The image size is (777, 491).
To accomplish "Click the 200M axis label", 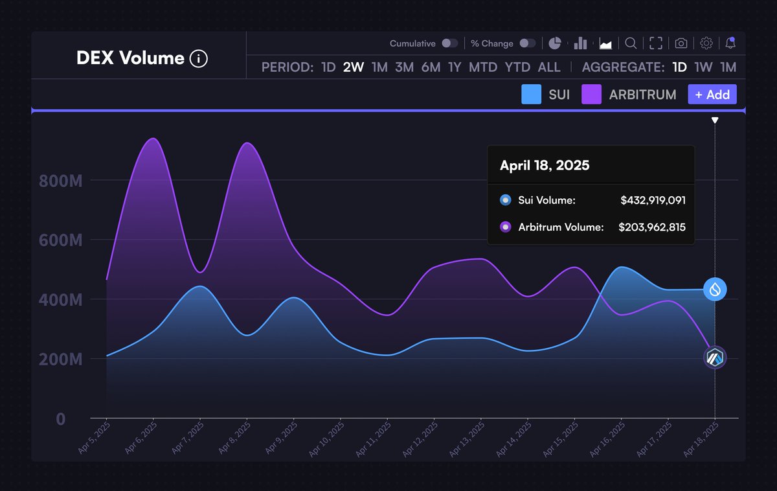I will click(x=61, y=359).
